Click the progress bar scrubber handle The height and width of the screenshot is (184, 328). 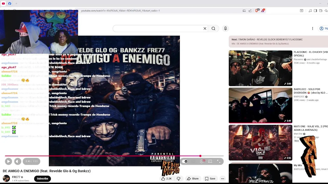coord(200,156)
